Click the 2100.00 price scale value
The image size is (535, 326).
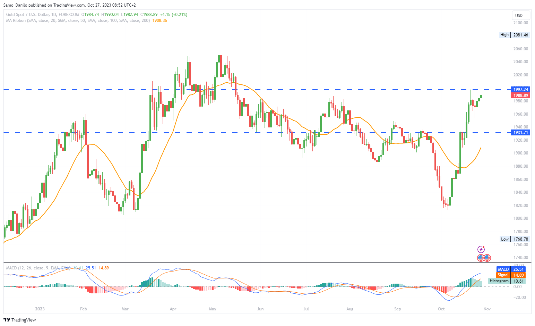521,23
